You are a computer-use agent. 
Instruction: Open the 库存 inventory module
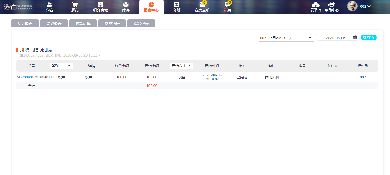pyautogui.click(x=126, y=7)
